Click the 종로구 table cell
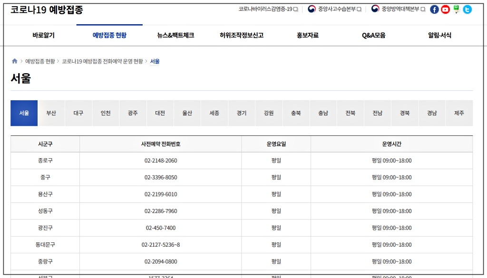 [x=45, y=161]
